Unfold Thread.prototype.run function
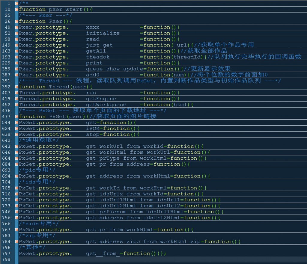The height and width of the screenshot is (264, 307). tap(16, 93)
